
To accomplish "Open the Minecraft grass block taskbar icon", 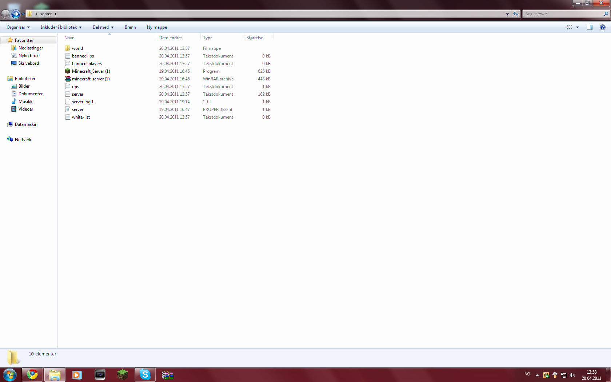I will coord(123,374).
